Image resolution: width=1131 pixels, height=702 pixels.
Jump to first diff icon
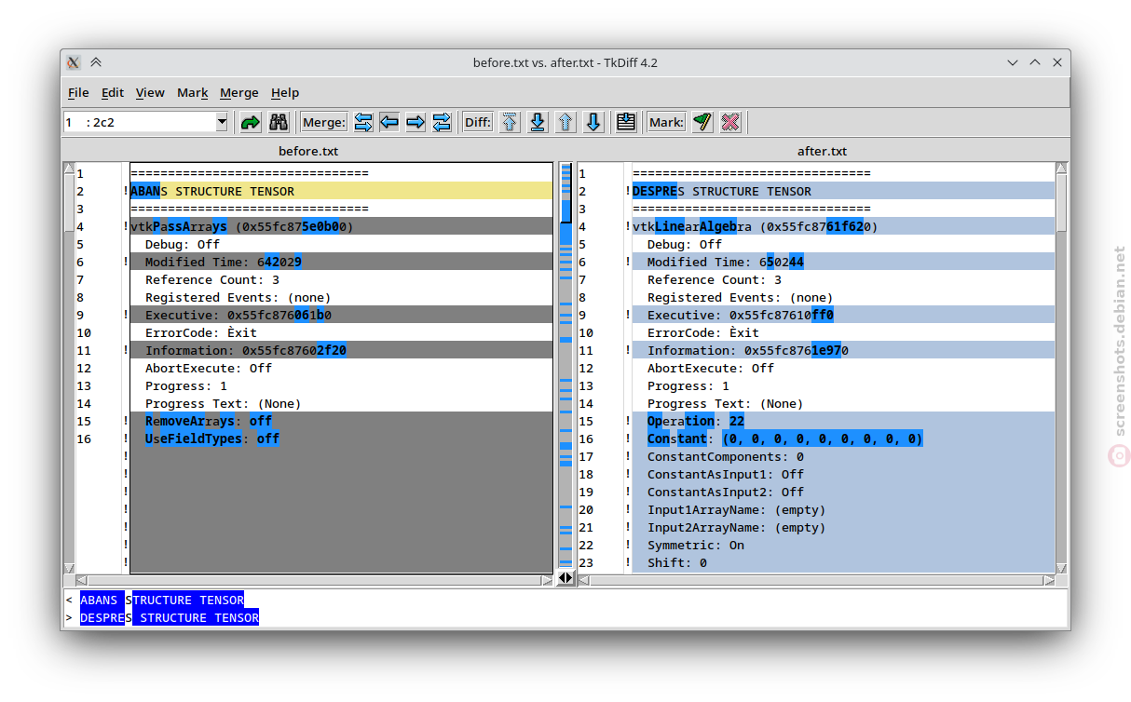click(510, 122)
